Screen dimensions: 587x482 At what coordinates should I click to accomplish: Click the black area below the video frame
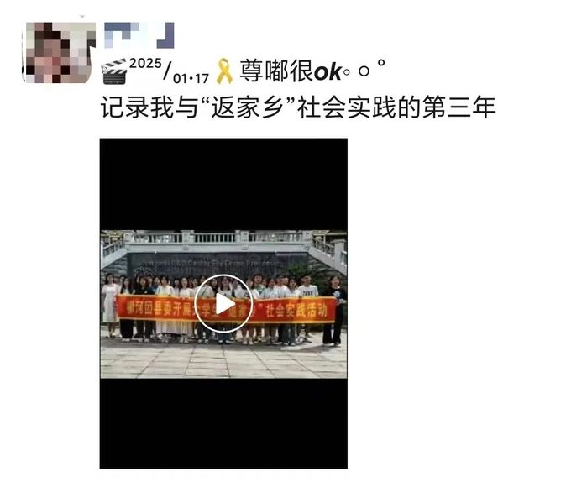click(223, 423)
